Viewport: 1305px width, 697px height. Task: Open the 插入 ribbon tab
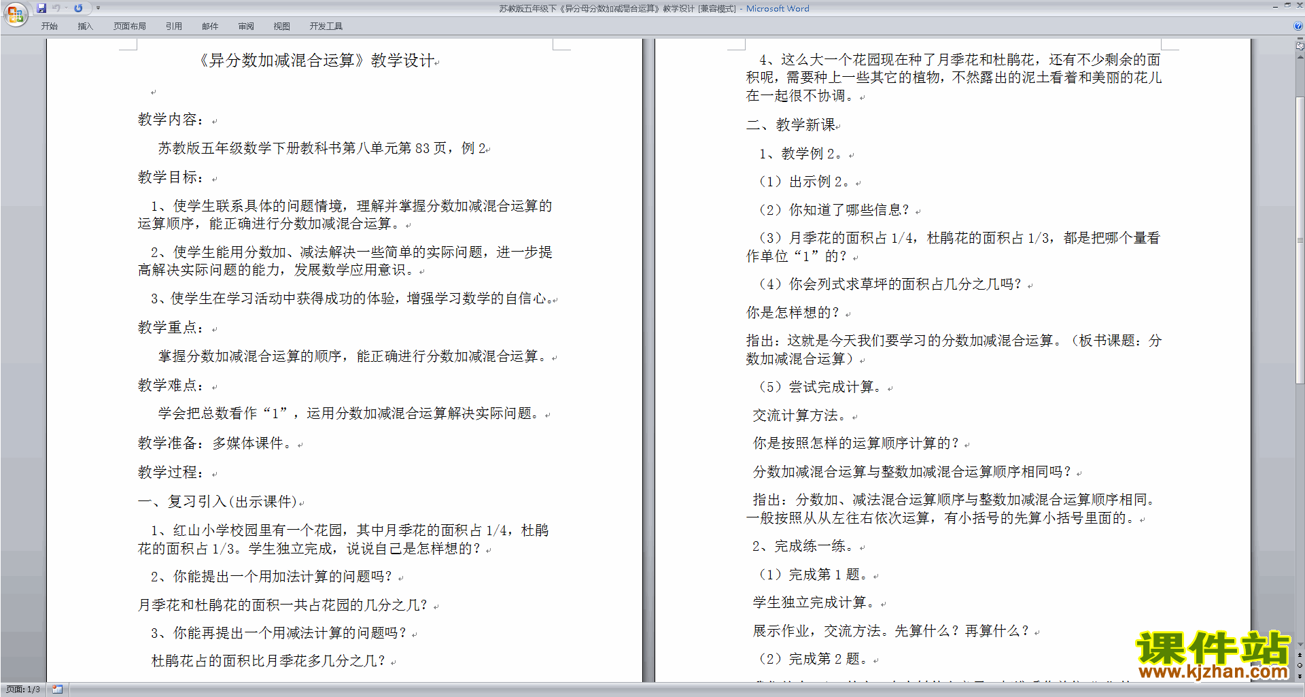[x=85, y=27]
